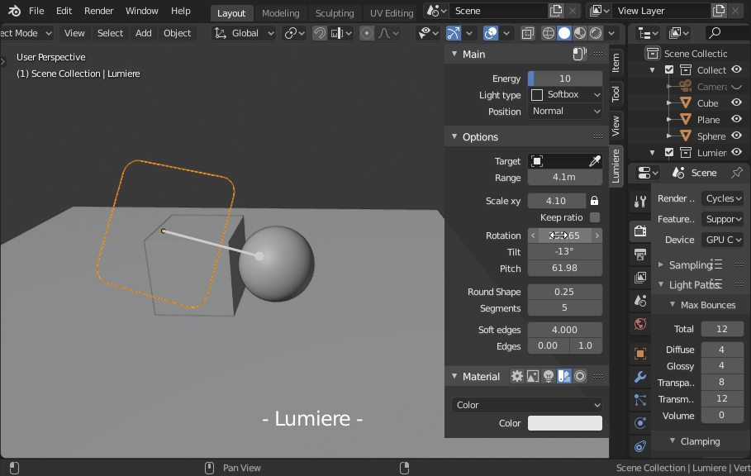Hide the Plane object in outliner
This screenshot has width=751, height=476.
(x=736, y=119)
